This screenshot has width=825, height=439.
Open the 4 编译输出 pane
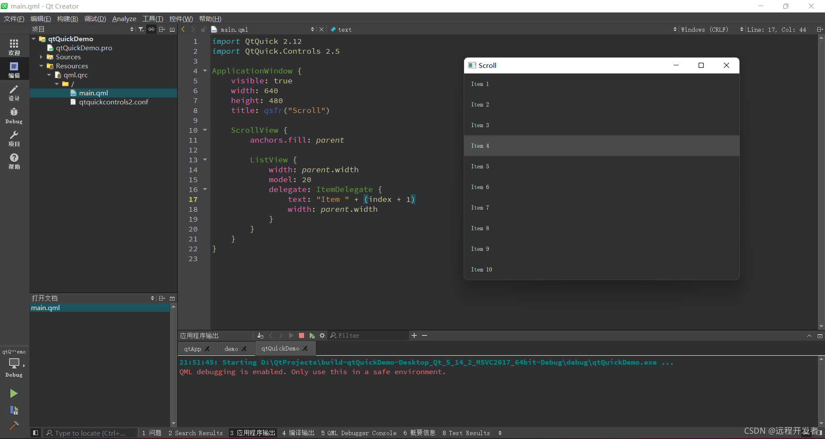298,433
